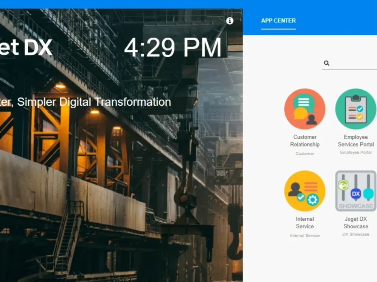Click the Employee Services Portal app name
Screen dimensions: 377x282
point(356,141)
